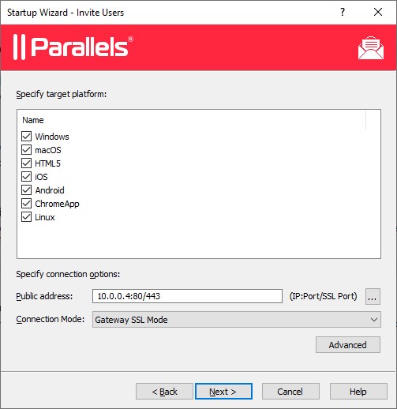Click the Name column header

pyautogui.click(x=33, y=120)
